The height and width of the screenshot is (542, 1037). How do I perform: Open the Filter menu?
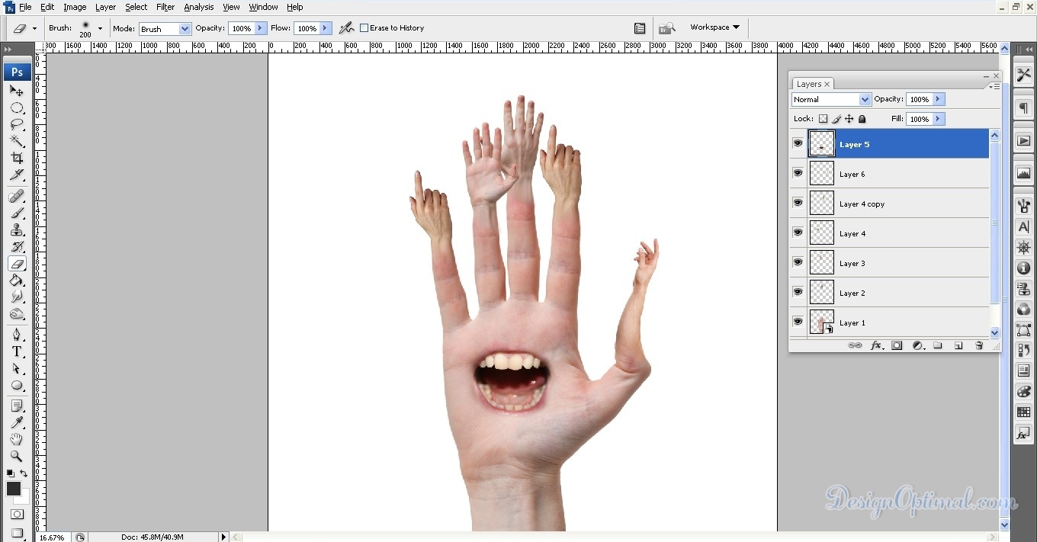(x=165, y=7)
